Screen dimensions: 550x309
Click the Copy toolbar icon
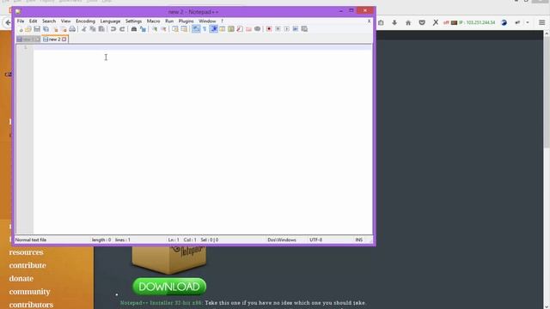(x=93, y=29)
